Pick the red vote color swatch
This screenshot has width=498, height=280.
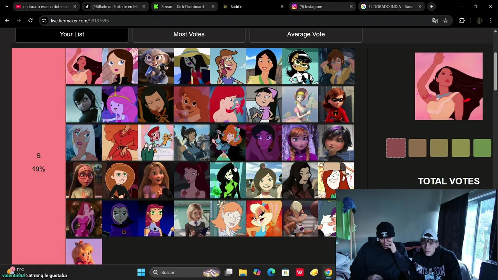[x=396, y=148]
